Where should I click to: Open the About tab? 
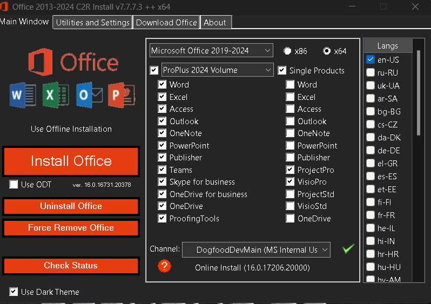coord(216,22)
